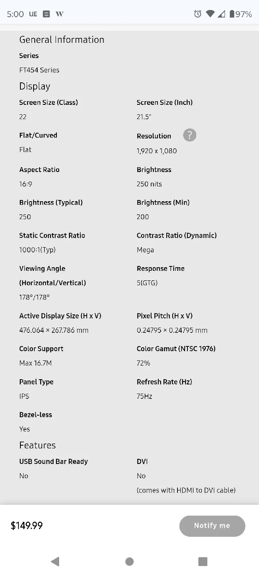The image size is (259, 576).
Task: Open the Resolution help tooltip
Action: click(189, 135)
